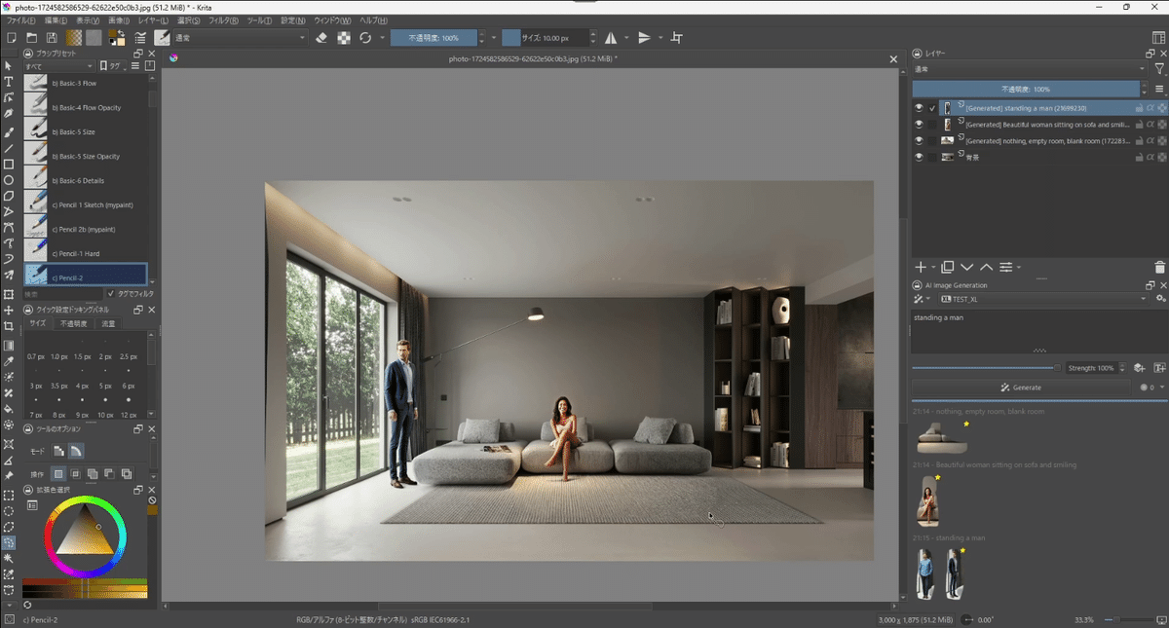Hide the [Generated] standing a man layer
This screenshot has height=628, width=1169.
click(x=920, y=107)
